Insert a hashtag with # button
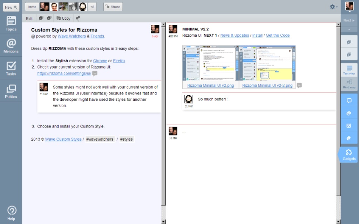Screen dimensions: 359x224 (349, 138)
